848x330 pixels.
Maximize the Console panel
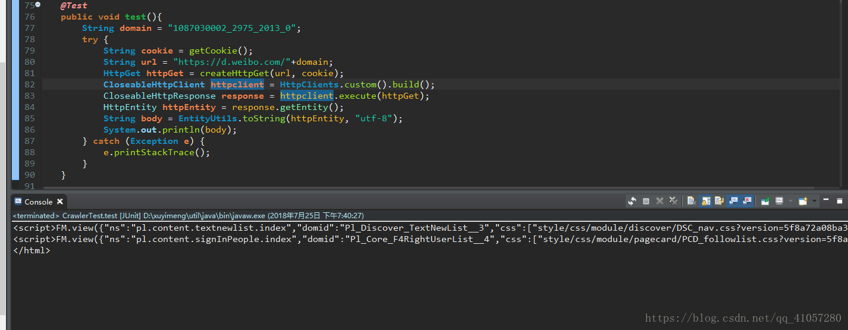[840, 201]
